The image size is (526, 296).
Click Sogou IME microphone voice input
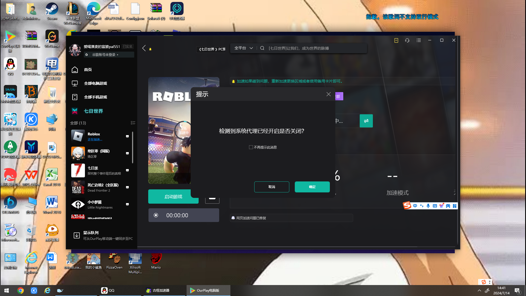tap(428, 206)
